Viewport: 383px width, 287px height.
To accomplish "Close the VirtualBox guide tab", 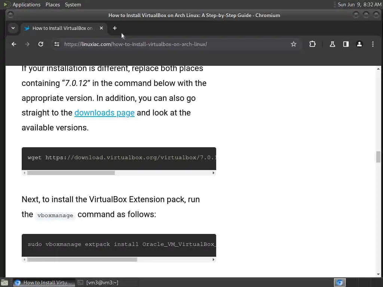I will coord(101,28).
